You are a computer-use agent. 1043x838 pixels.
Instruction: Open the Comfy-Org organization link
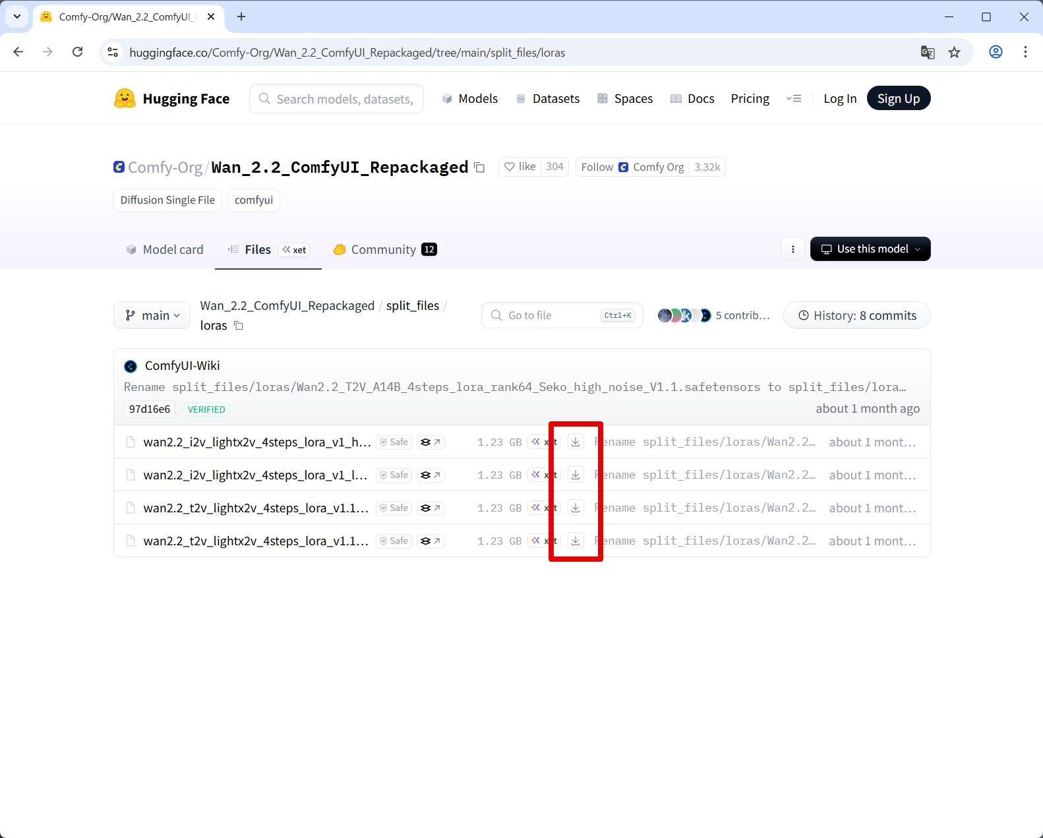click(x=165, y=167)
